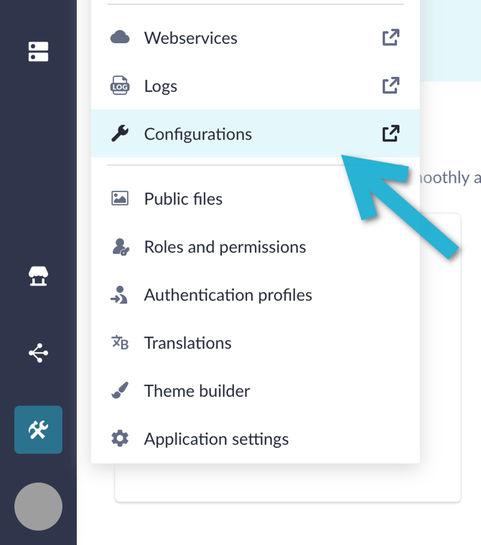Click the Application settings gear icon
The height and width of the screenshot is (545, 481).
(120, 439)
